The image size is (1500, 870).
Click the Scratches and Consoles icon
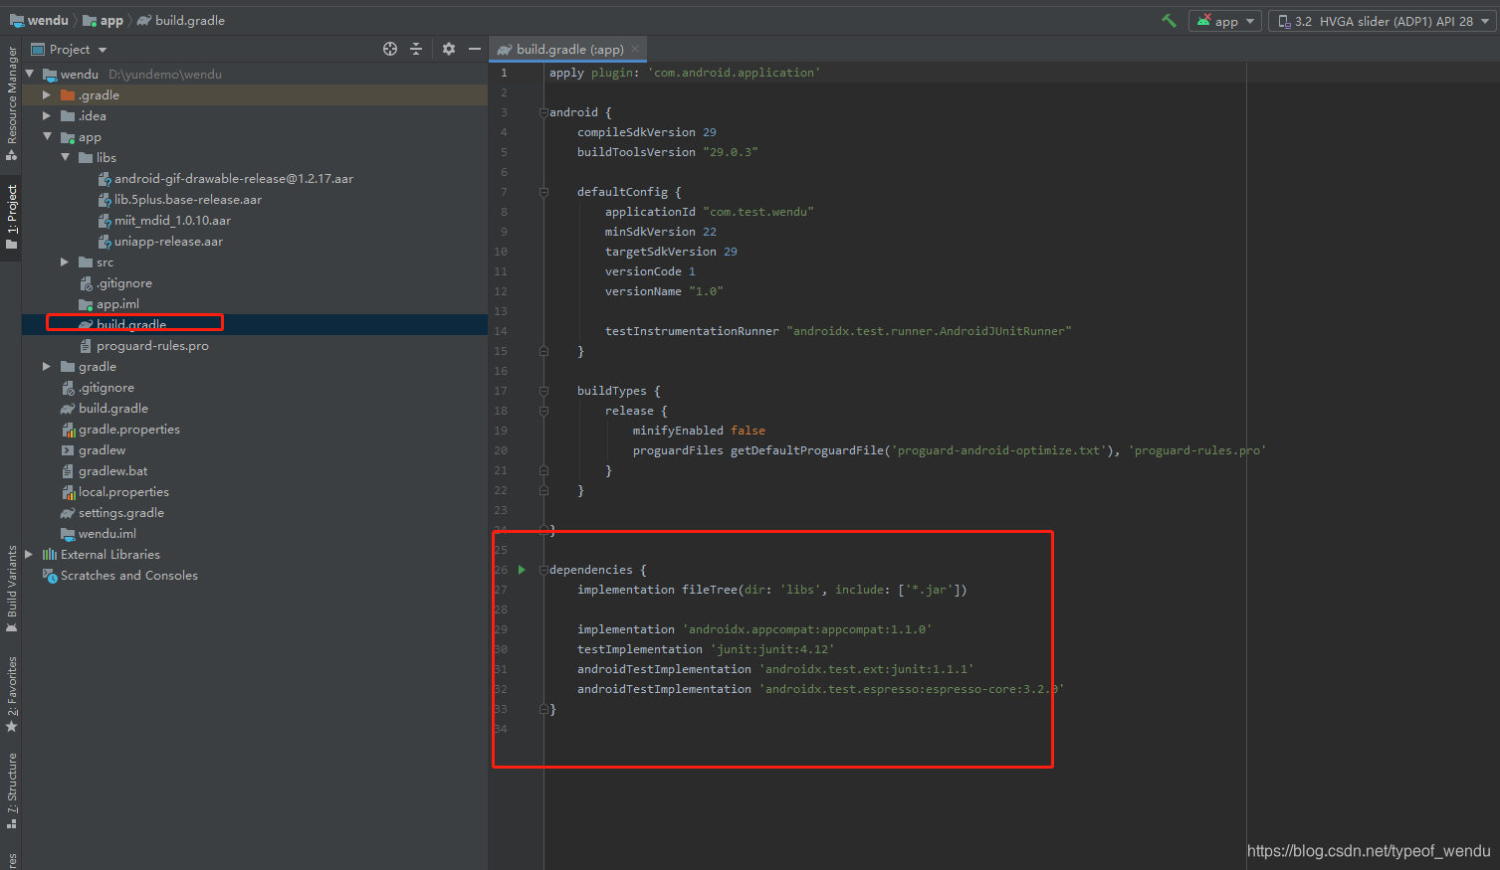[50, 576]
